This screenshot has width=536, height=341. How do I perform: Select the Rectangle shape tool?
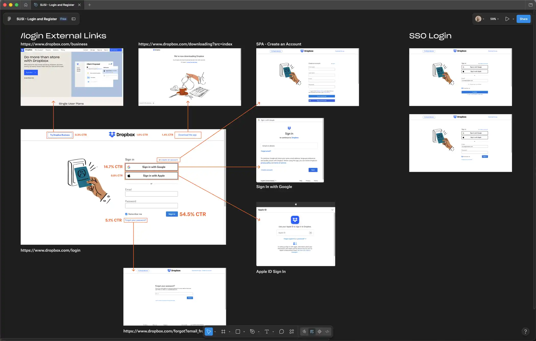[x=238, y=332]
